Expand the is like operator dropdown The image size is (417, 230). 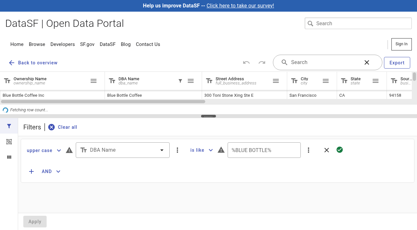(201, 150)
